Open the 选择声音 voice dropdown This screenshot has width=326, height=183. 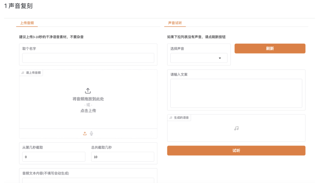click(199, 58)
